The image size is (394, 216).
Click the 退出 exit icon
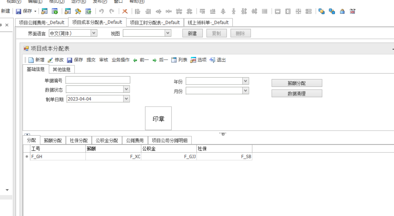[212, 60]
